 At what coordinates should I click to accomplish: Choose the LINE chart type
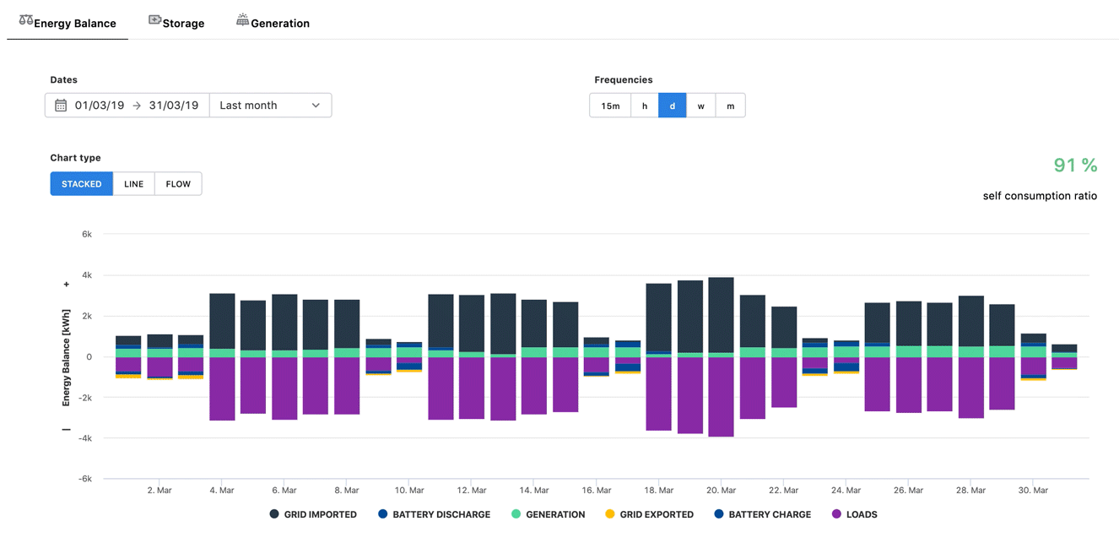click(133, 184)
